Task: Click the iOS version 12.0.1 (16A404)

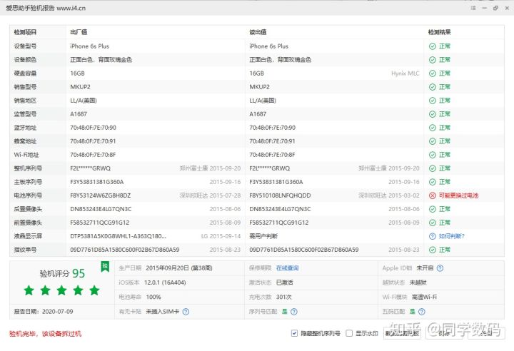Action: (x=165, y=283)
